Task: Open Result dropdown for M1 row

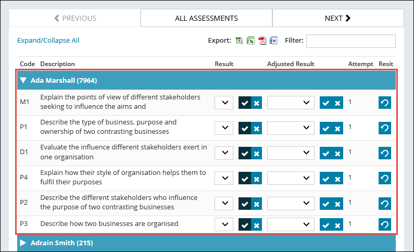Action: pyautogui.click(x=224, y=103)
